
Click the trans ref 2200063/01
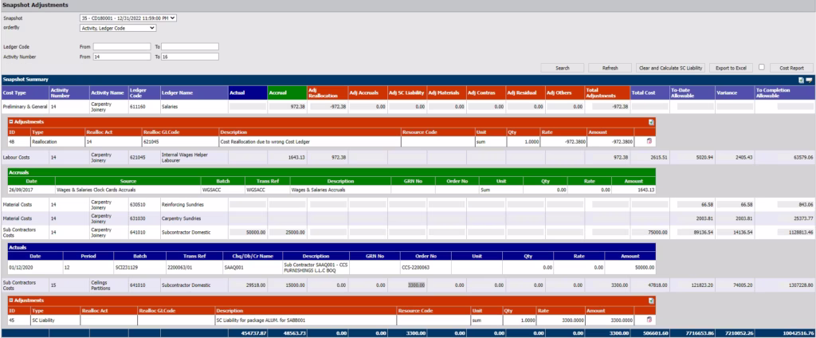click(181, 267)
